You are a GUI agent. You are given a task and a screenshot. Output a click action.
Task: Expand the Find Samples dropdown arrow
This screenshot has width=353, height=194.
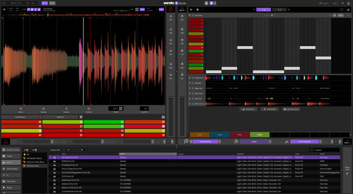[x=41, y=117]
